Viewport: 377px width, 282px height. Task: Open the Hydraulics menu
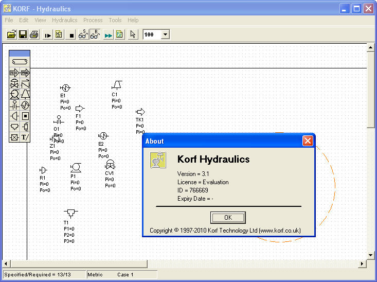pos(65,20)
